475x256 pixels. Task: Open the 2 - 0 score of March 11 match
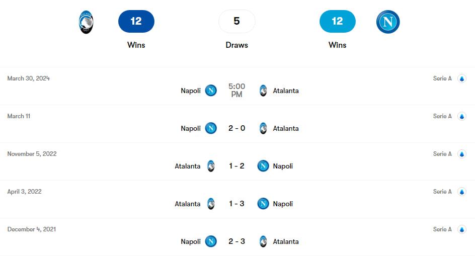(x=236, y=128)
